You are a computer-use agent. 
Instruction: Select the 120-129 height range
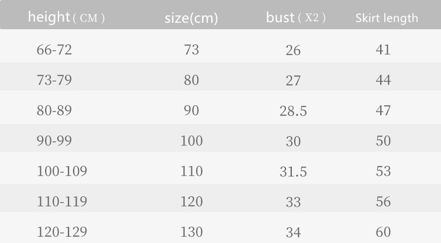tap(62, 232)
